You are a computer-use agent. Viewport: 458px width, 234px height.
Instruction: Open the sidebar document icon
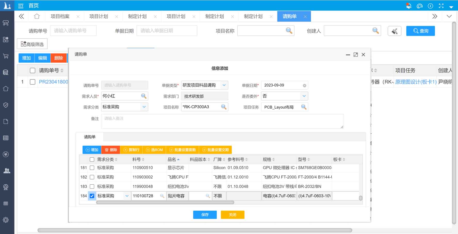click(6, 121)
